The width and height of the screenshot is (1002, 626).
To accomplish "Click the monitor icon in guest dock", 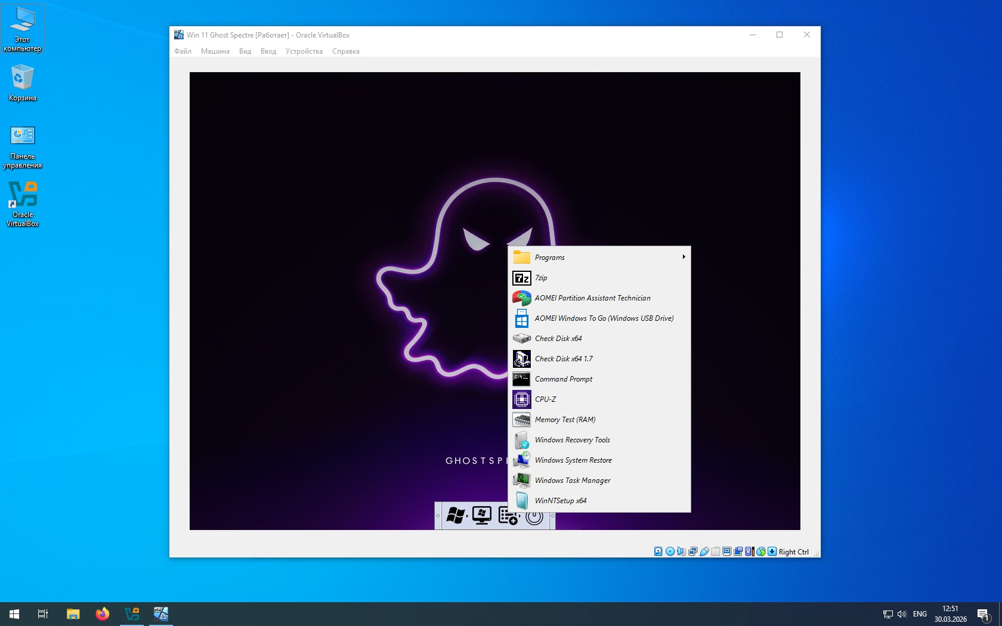I will click(x=482, y=515).
